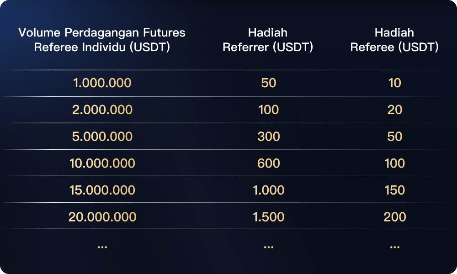
Task: Select the 1.000.000 volume cell
Action: [x=102, y=83]
